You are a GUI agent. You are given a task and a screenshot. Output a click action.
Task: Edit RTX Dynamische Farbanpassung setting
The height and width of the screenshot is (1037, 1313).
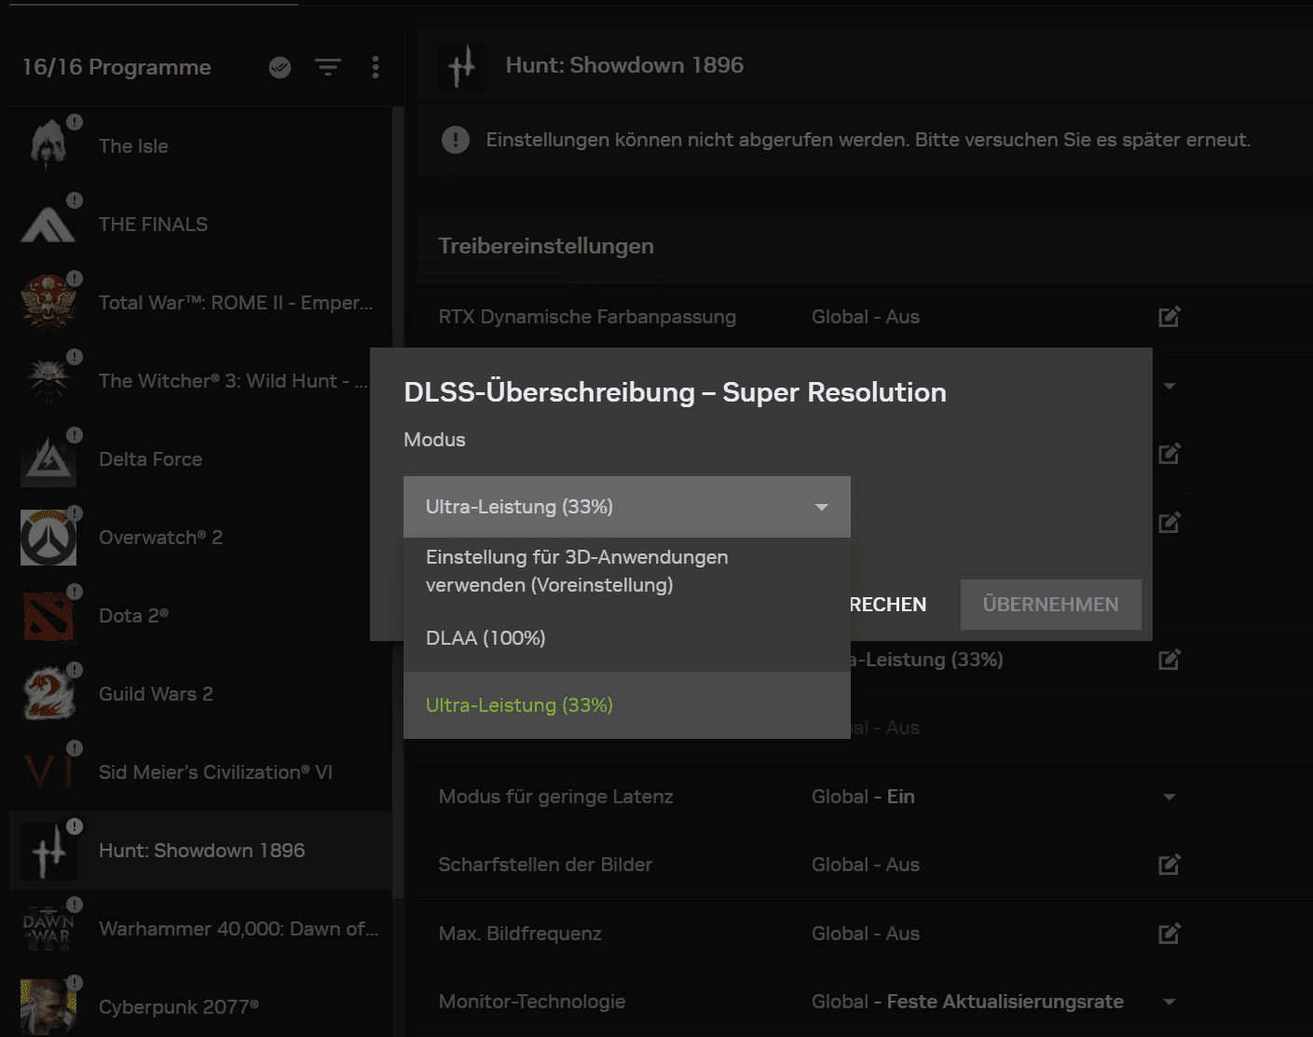point(1169,317)
